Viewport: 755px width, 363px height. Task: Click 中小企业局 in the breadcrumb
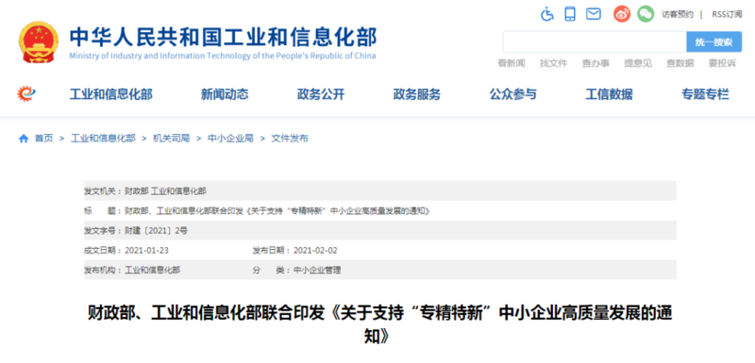230,139
